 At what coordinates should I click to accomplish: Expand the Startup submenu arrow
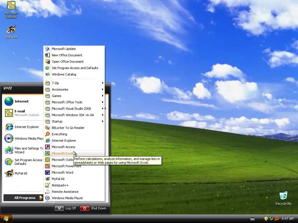103,121
